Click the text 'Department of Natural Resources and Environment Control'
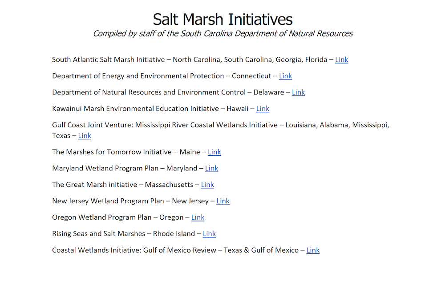The width and height of the screenshot is (445, 296). coord(149,93)
